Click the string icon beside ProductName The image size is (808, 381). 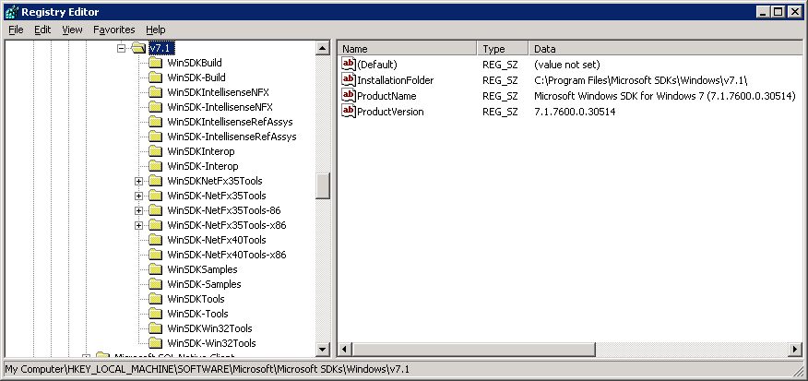pos(349,96)
